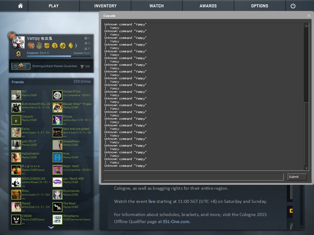Click the Corporal rank chevron icon

pyautogui.click(x=18, y=54)
